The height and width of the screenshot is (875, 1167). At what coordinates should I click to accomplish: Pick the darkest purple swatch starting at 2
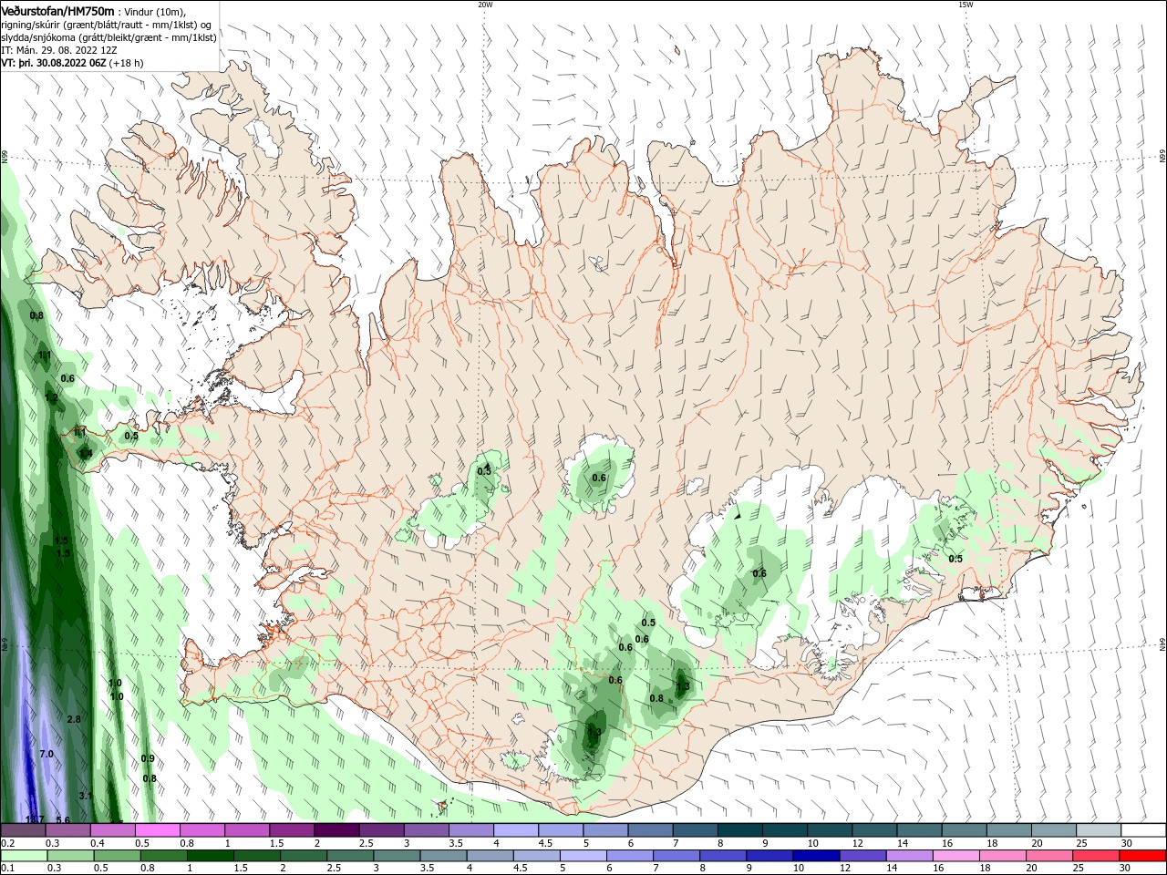click(336, 830)
